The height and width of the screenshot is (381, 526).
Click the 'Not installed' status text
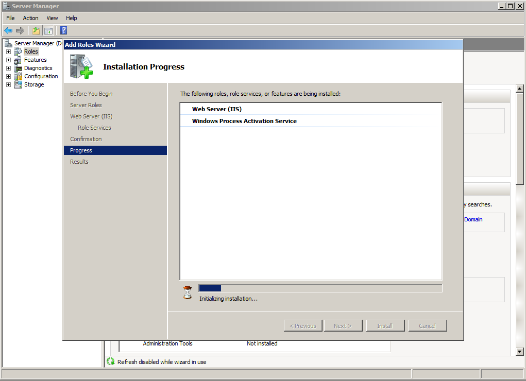click(262, 343)
